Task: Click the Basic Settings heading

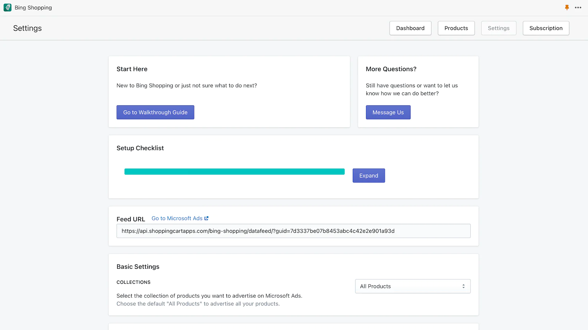Action: pos(138,267)
